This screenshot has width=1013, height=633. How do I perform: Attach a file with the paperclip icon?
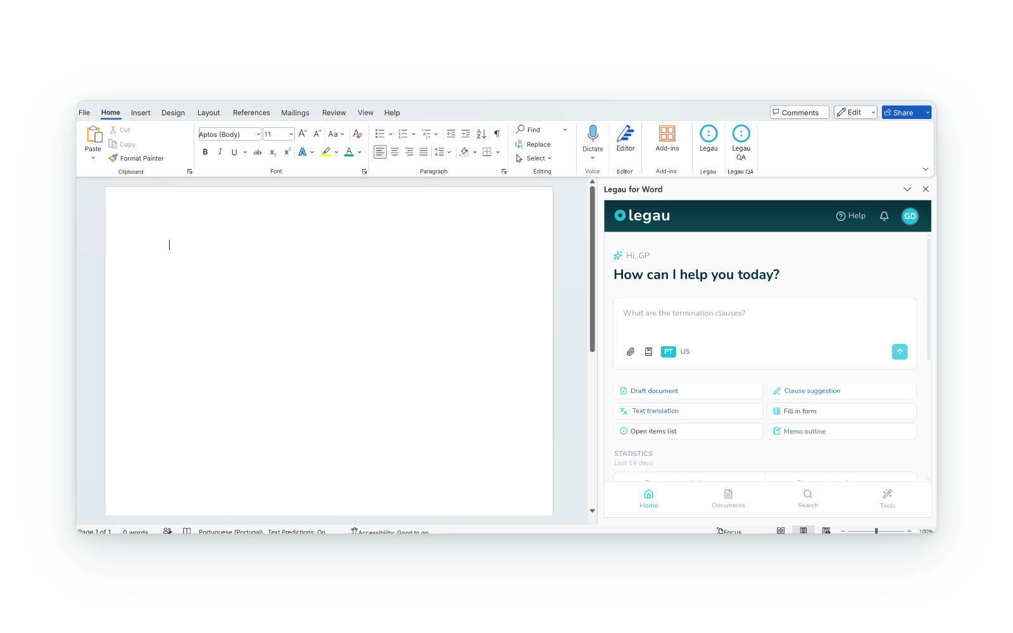(631, 352)
